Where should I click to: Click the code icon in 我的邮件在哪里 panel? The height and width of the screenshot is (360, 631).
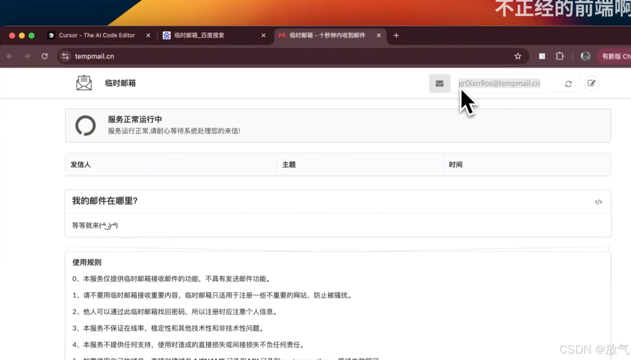(x=598, y=202)
